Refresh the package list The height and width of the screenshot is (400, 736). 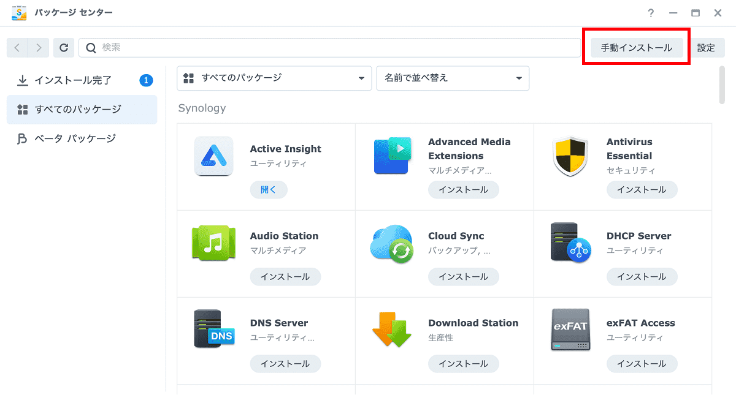click(x=64, y=48)
